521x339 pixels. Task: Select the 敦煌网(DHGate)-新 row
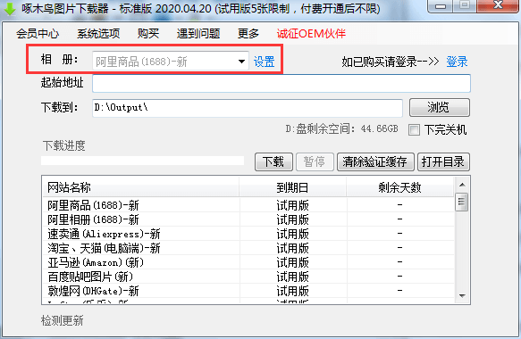tap(248, 291)
